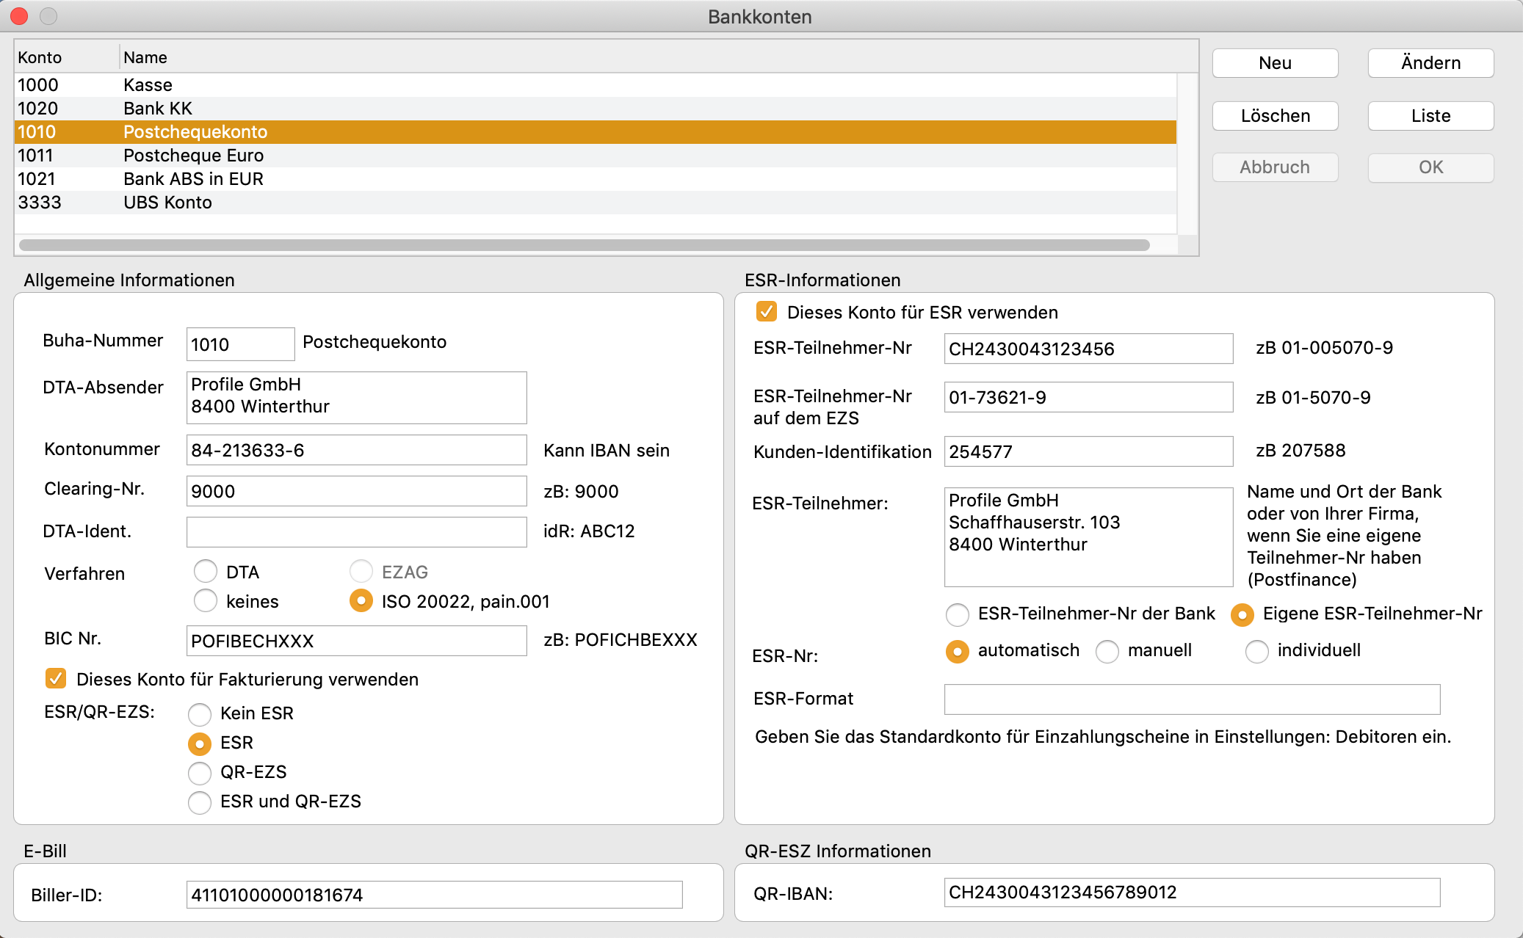Screen dimensions: 1523x938
Task: Select QR-EZS radio option
Action: pyautogui.click(x=200, y=772)
